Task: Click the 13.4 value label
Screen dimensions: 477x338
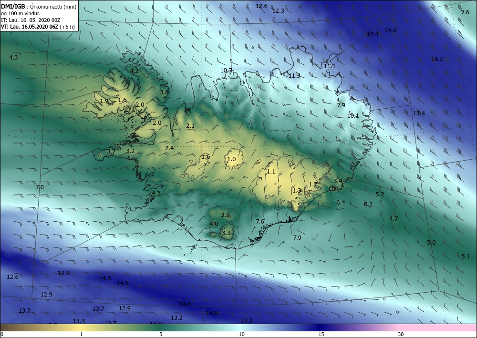Action: click(x=419, y=113)
